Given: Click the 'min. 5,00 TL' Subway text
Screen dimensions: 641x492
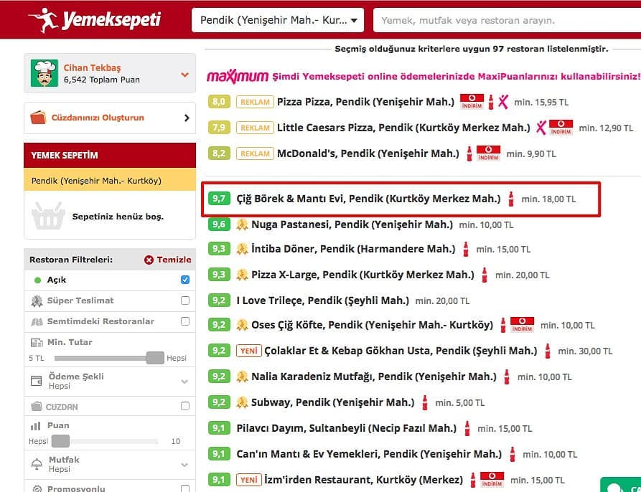Looking at the screenshot, I should pos(460,403).
